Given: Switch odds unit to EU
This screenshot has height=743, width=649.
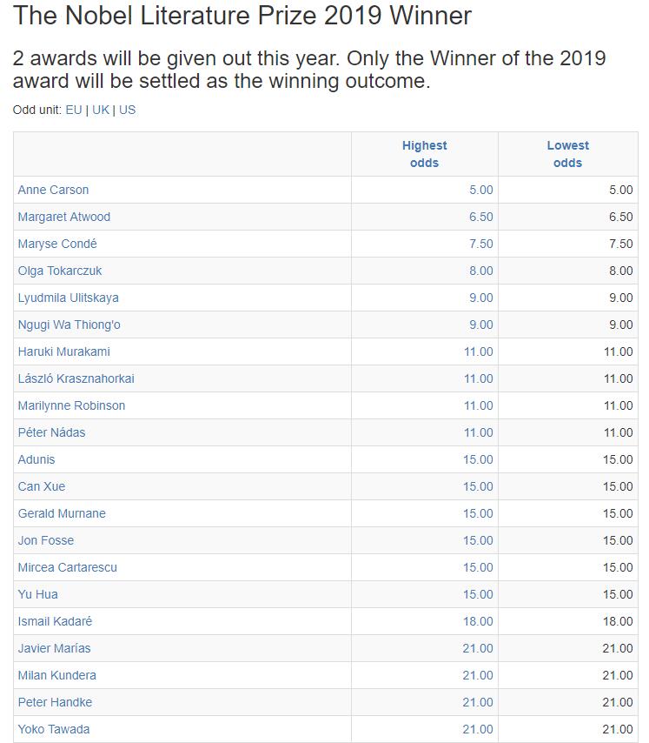Looking at the screenshot, I should tap(74, 110).
